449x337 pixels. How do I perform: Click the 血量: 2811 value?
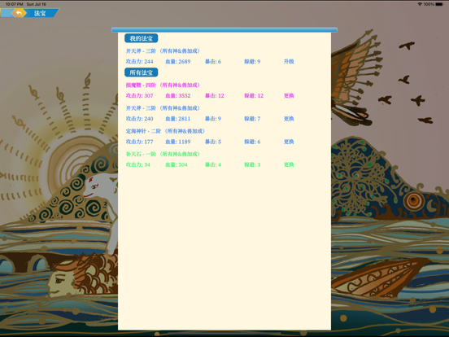[178, 119]
